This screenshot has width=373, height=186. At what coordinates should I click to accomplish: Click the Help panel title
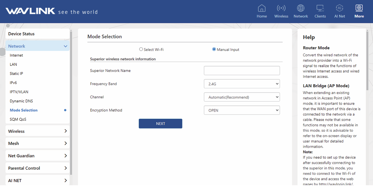click(309, 37)
